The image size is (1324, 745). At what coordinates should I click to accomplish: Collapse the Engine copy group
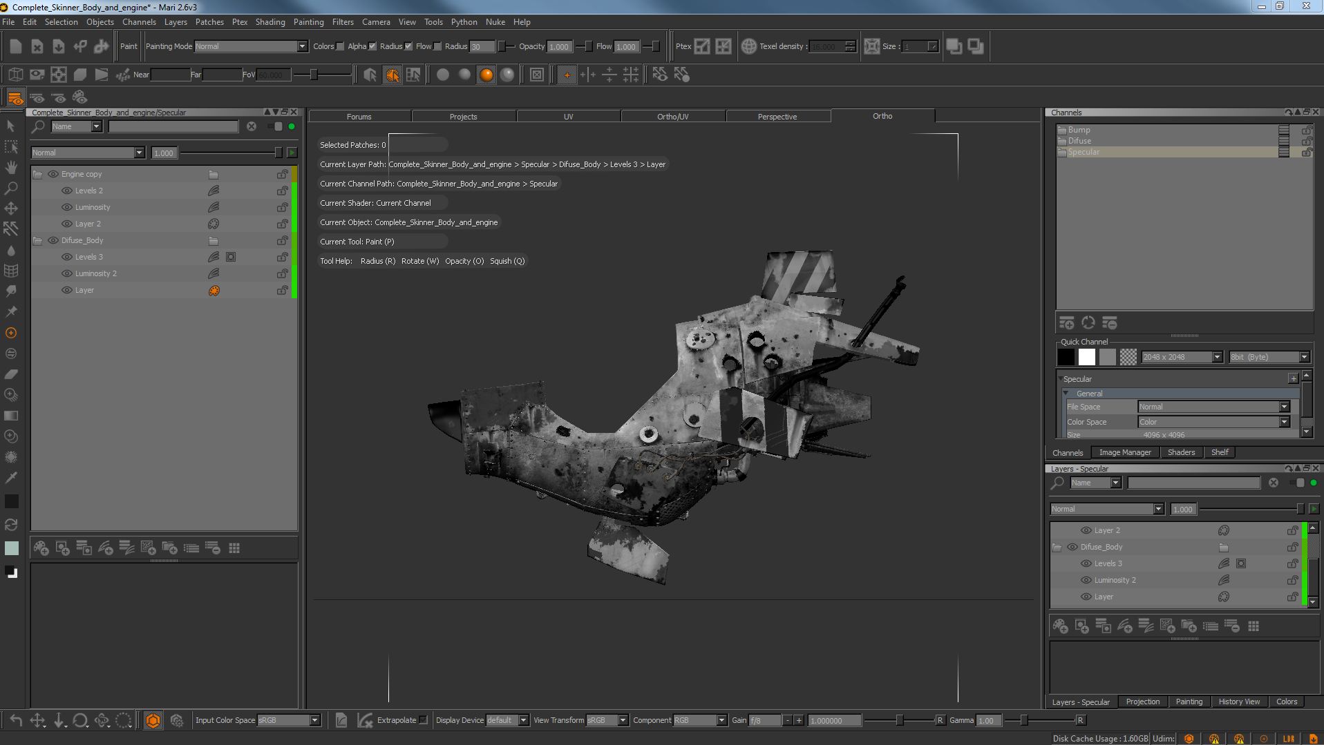pos(38,174)
